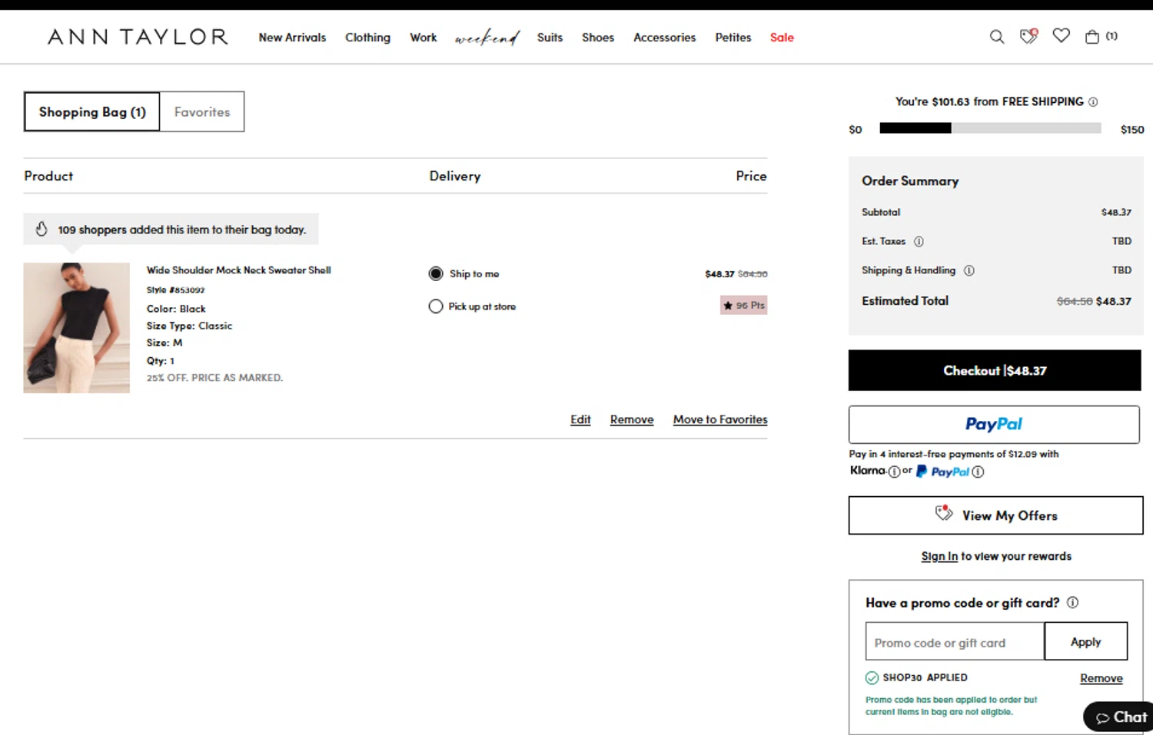The height and width of the screenshot is (735, 1153).
Task: Click promo code info icon
Action: (1073, 603)
